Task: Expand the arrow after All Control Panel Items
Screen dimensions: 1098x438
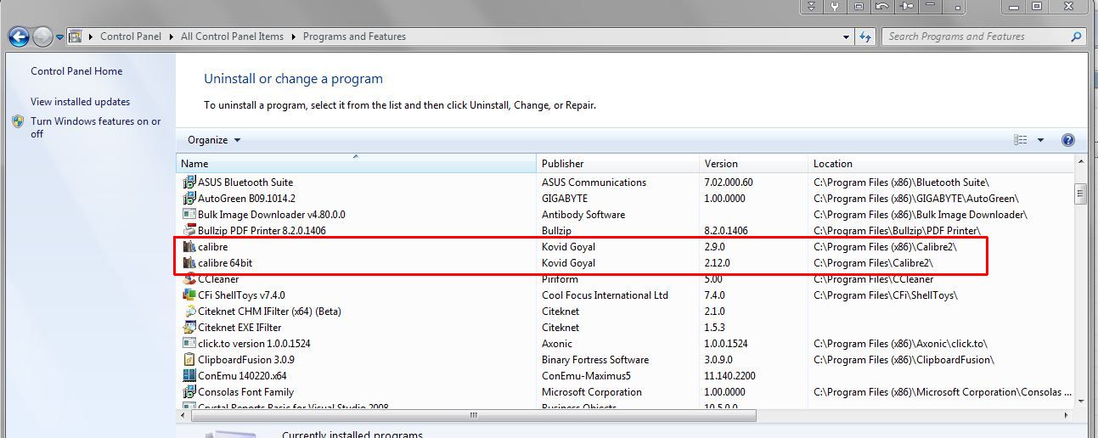Action: pyautogui.click(x=294, y=36)
